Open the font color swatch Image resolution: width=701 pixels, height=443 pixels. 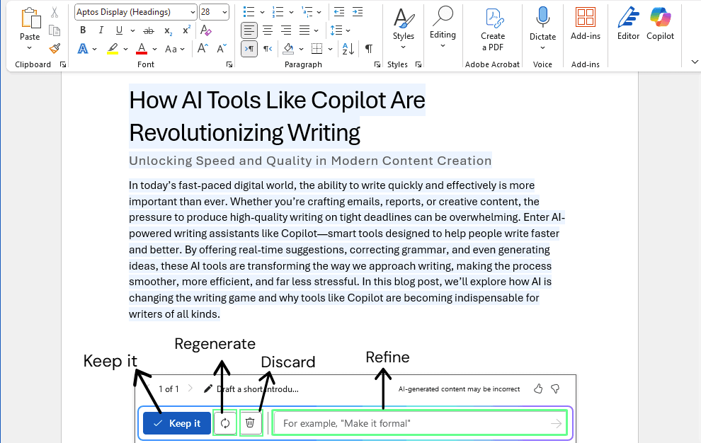click(x=140, y=49)
